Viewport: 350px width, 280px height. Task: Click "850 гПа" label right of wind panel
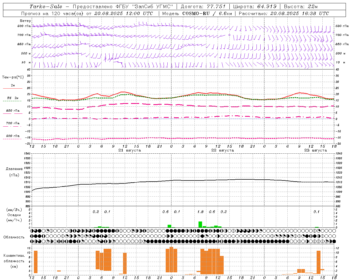[342, 44]
